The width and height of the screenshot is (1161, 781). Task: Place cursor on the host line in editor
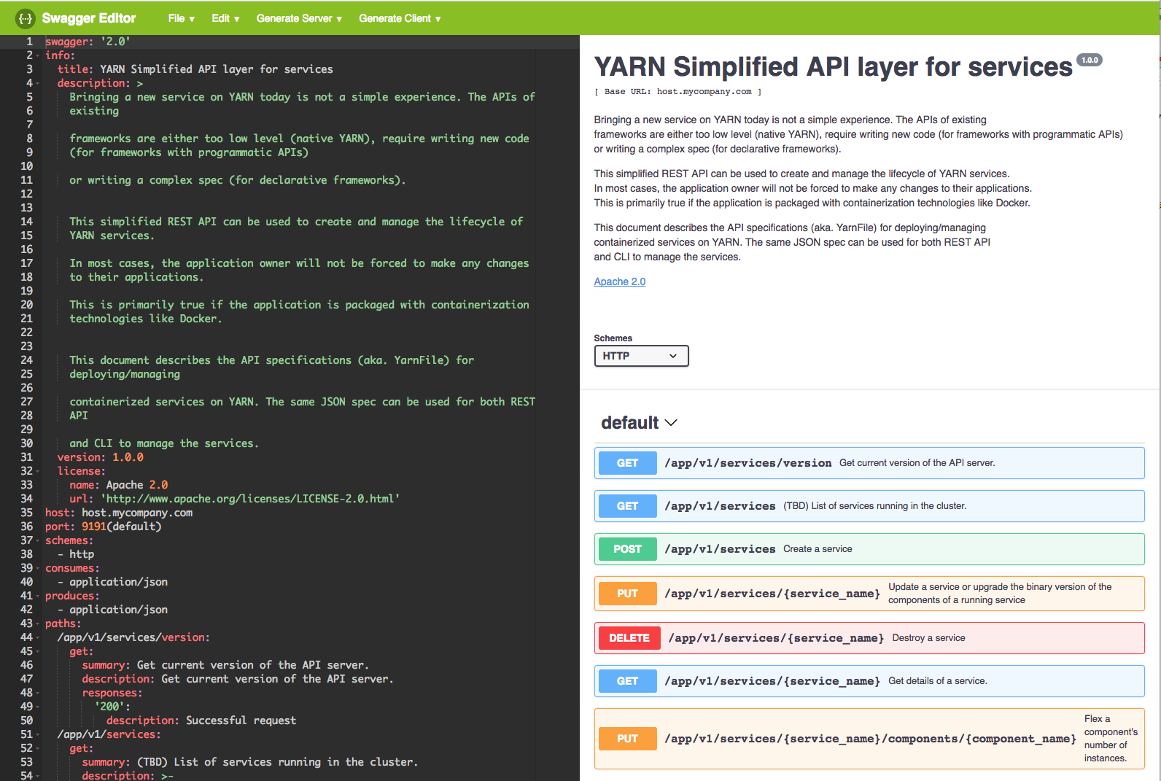tap(137, 513)
